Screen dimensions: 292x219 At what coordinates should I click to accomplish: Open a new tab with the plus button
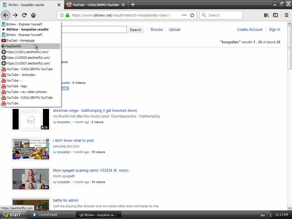tap(133, 5)
